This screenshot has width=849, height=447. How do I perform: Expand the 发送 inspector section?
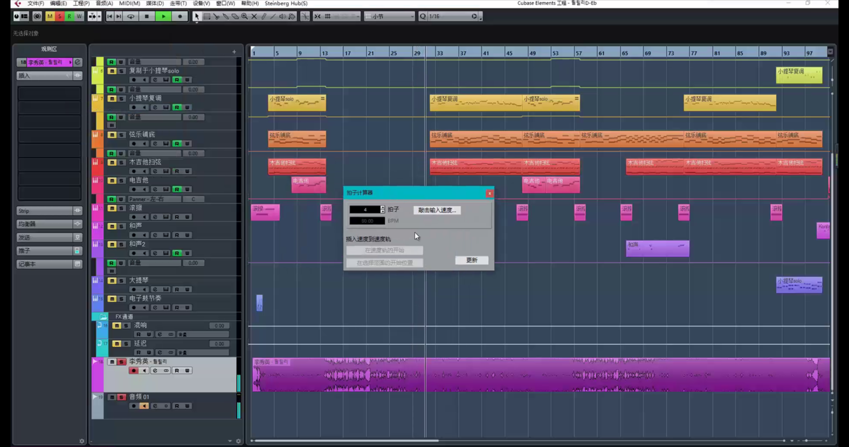pyautogui.click(x=50, y=237)
